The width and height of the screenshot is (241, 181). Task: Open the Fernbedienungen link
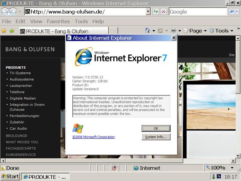pos(24,116)
